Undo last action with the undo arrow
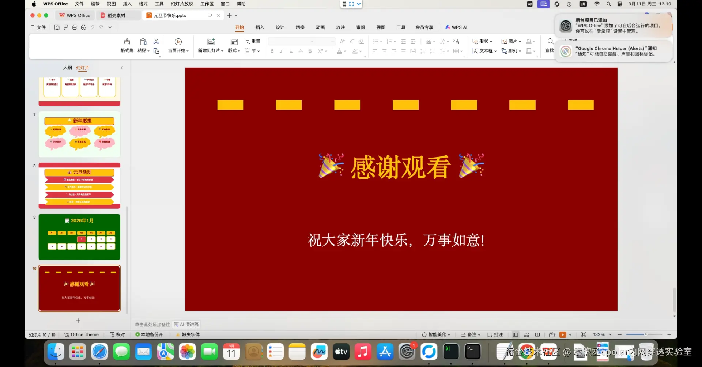Viewport: 702px width, 367px height. (x=92, y=27)
